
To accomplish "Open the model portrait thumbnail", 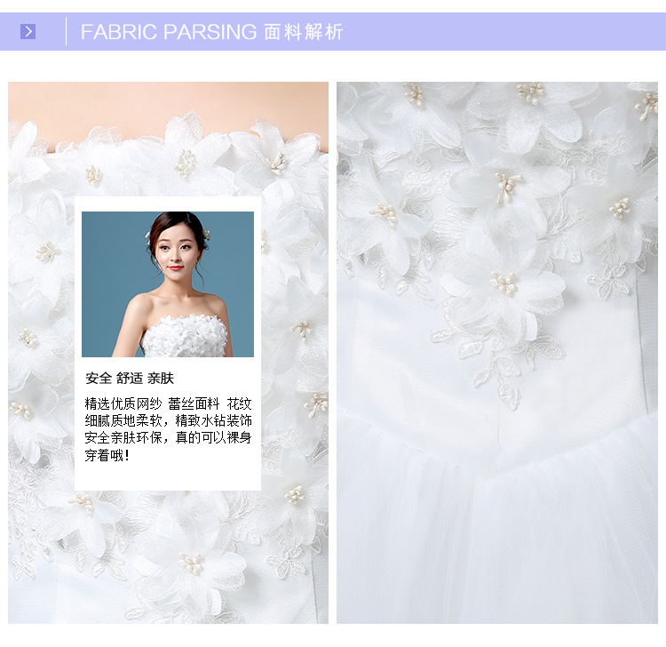I will click(x=168, y=284).
